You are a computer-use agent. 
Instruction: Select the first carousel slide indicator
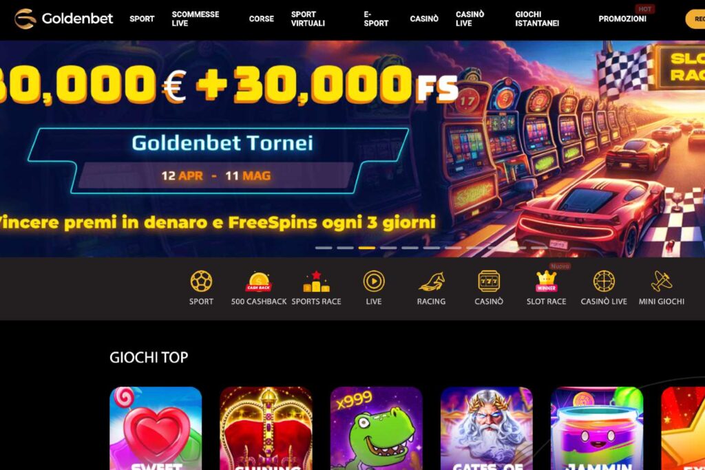(324, 248)
